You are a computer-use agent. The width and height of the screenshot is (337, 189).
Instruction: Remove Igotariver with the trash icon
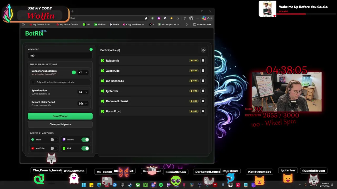tap(203, 91)
